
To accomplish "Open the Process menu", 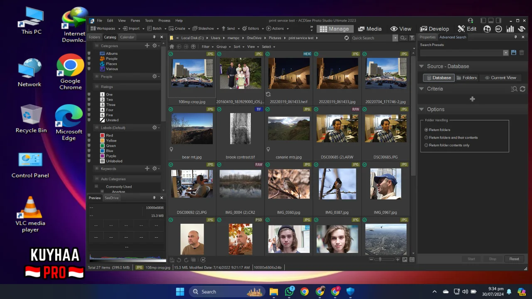I will [164, 20].
